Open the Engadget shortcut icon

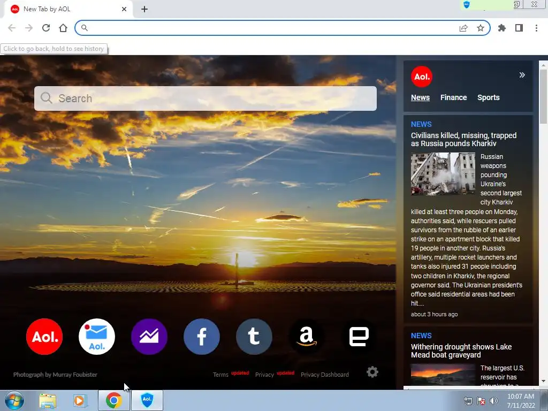359,337
